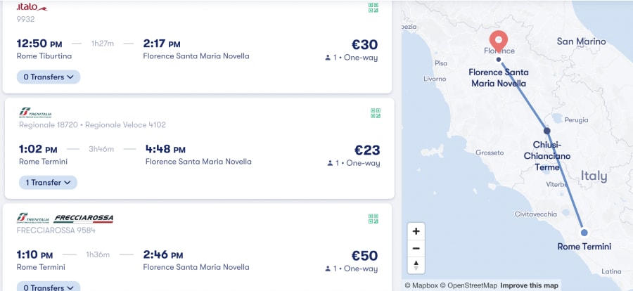Reset map compass bearing

[x=416, y=265]
